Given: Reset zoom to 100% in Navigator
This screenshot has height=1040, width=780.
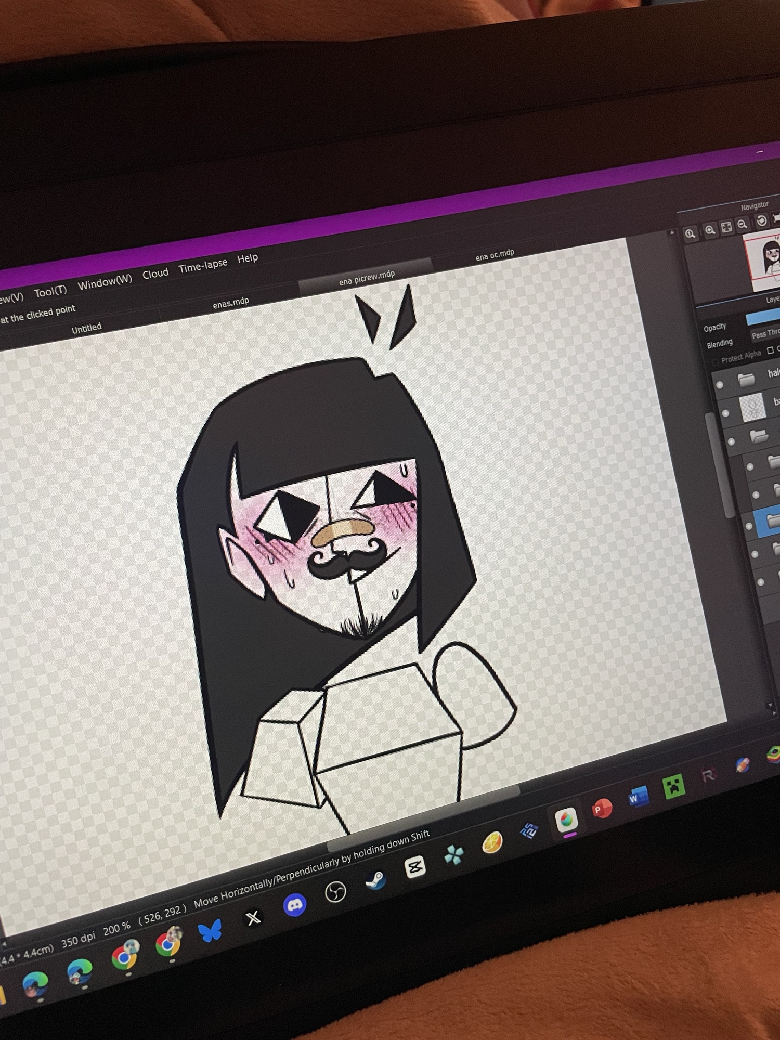Looking at the screenshot, I should point(690,233).
